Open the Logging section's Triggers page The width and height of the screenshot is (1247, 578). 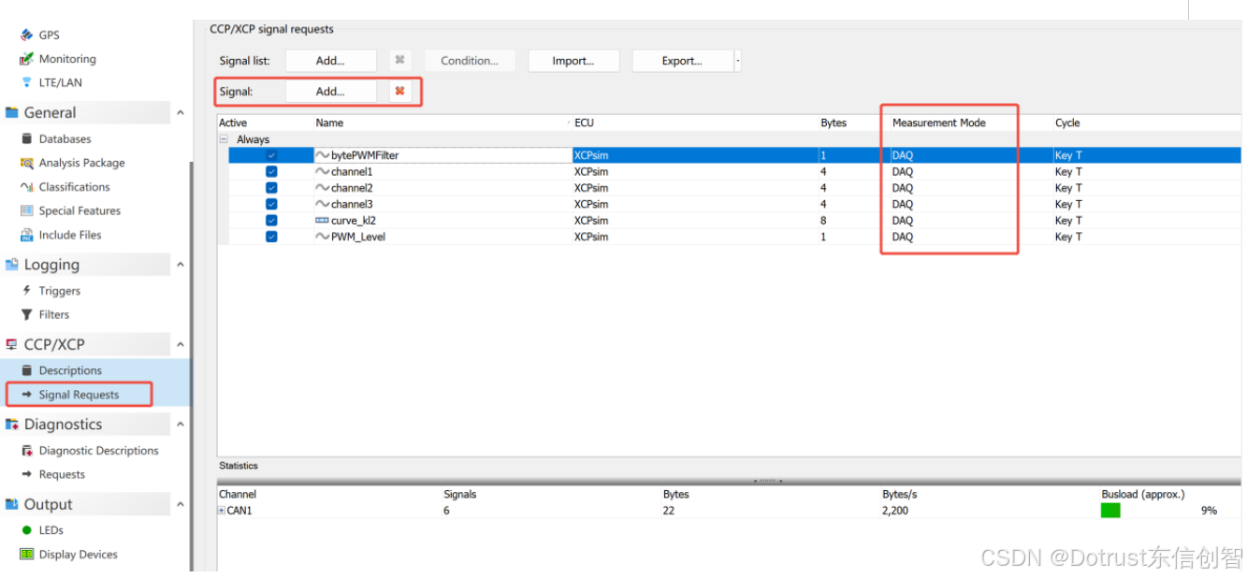60,291
